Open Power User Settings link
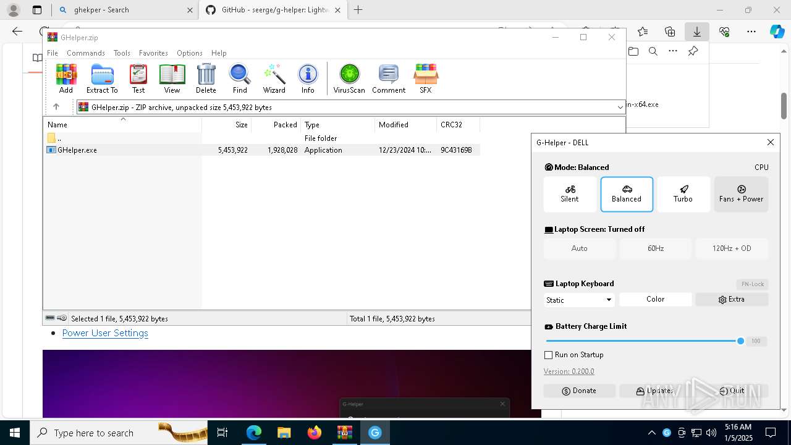 [105, 333]
